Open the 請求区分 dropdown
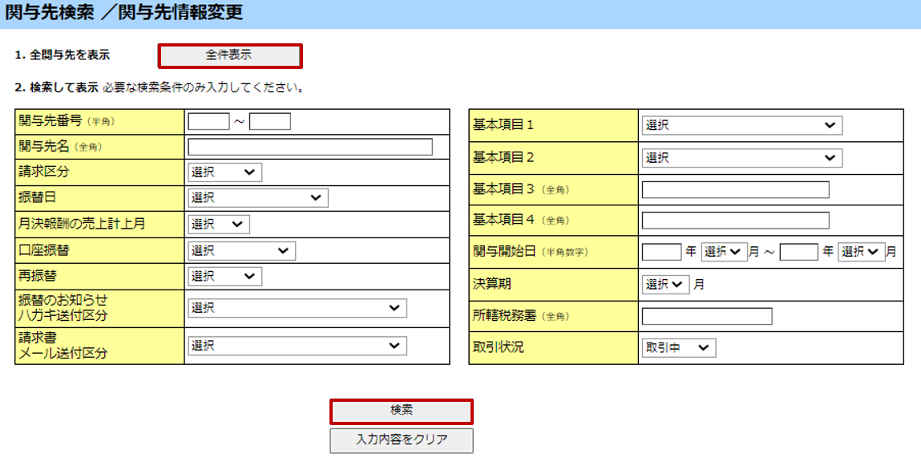Screen dimensions: 921x462 224,172
